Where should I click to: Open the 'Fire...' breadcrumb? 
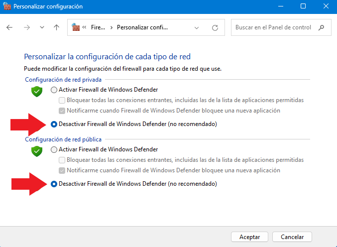pos(98,27)
